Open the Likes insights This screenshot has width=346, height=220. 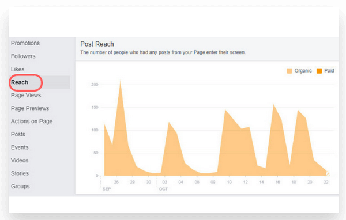pos(18,69)
